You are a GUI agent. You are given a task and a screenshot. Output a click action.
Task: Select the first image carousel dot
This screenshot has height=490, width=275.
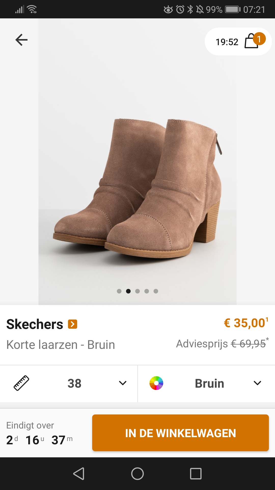coord(119,291)
